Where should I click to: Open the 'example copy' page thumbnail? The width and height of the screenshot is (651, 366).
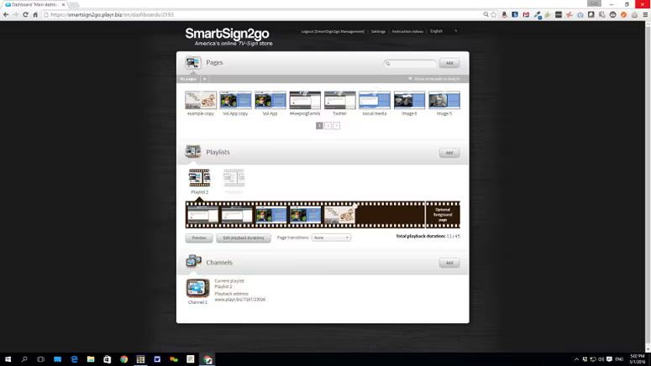click(201, 100)
